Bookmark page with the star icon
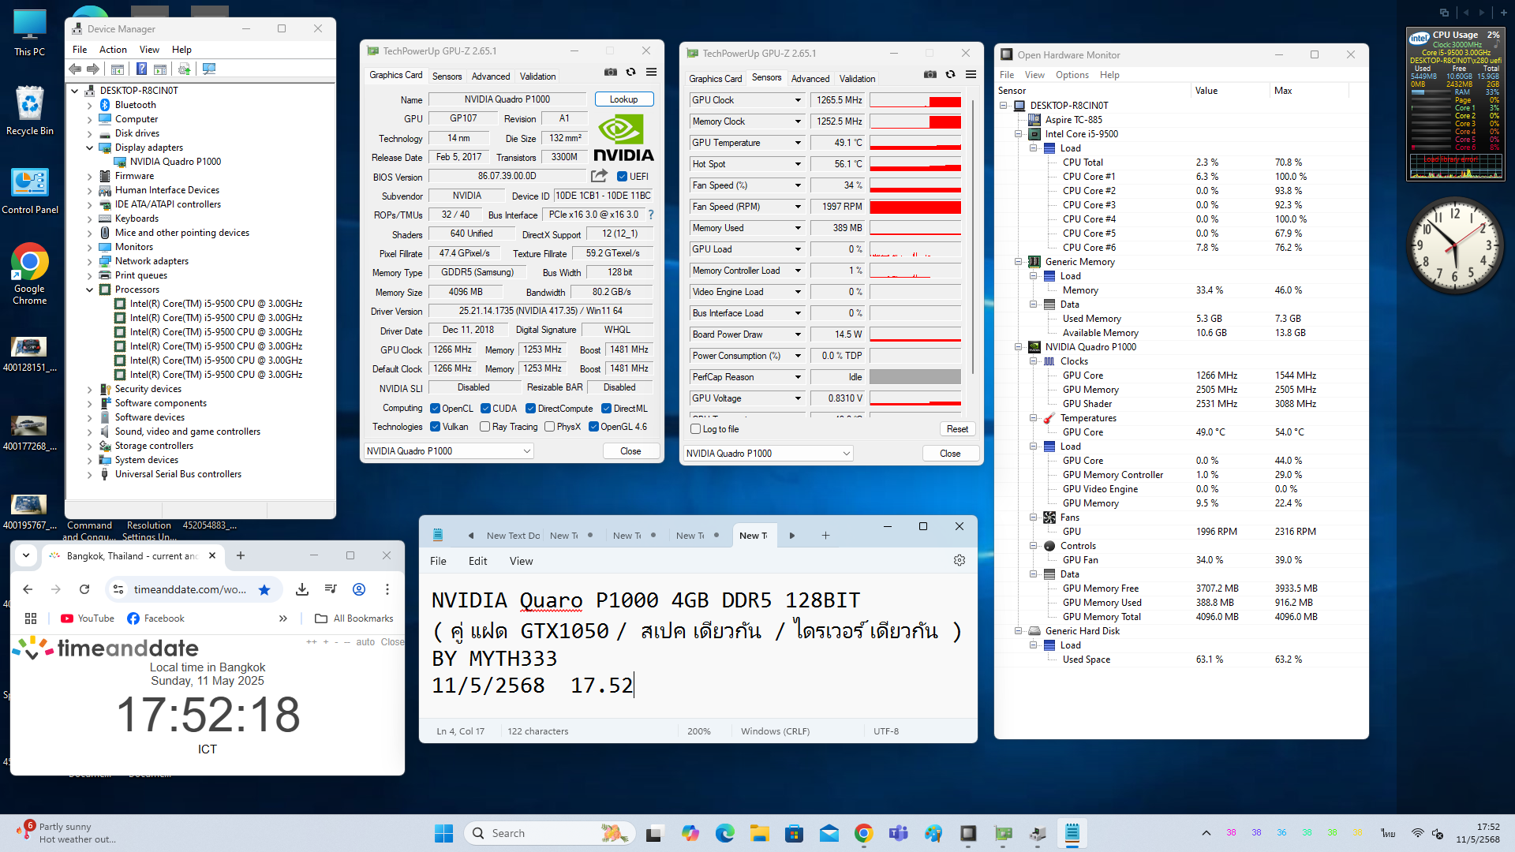This screenshot has width=1515, height=852. (x=264, y=589)
